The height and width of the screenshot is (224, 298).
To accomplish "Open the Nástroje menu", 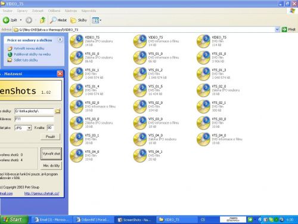I will (71, 11).
